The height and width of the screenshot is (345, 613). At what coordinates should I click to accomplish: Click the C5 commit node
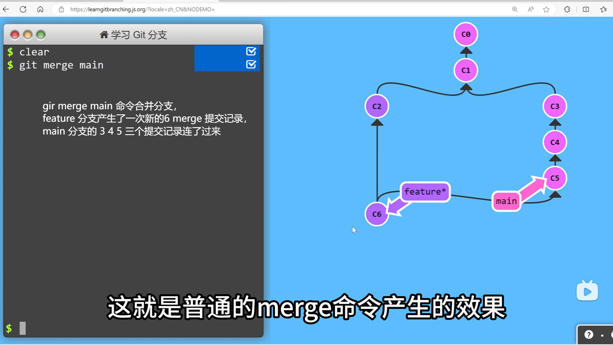coord(555,178)
